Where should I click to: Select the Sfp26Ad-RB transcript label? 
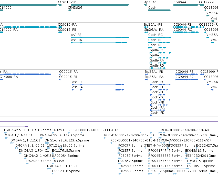(153, 25)
